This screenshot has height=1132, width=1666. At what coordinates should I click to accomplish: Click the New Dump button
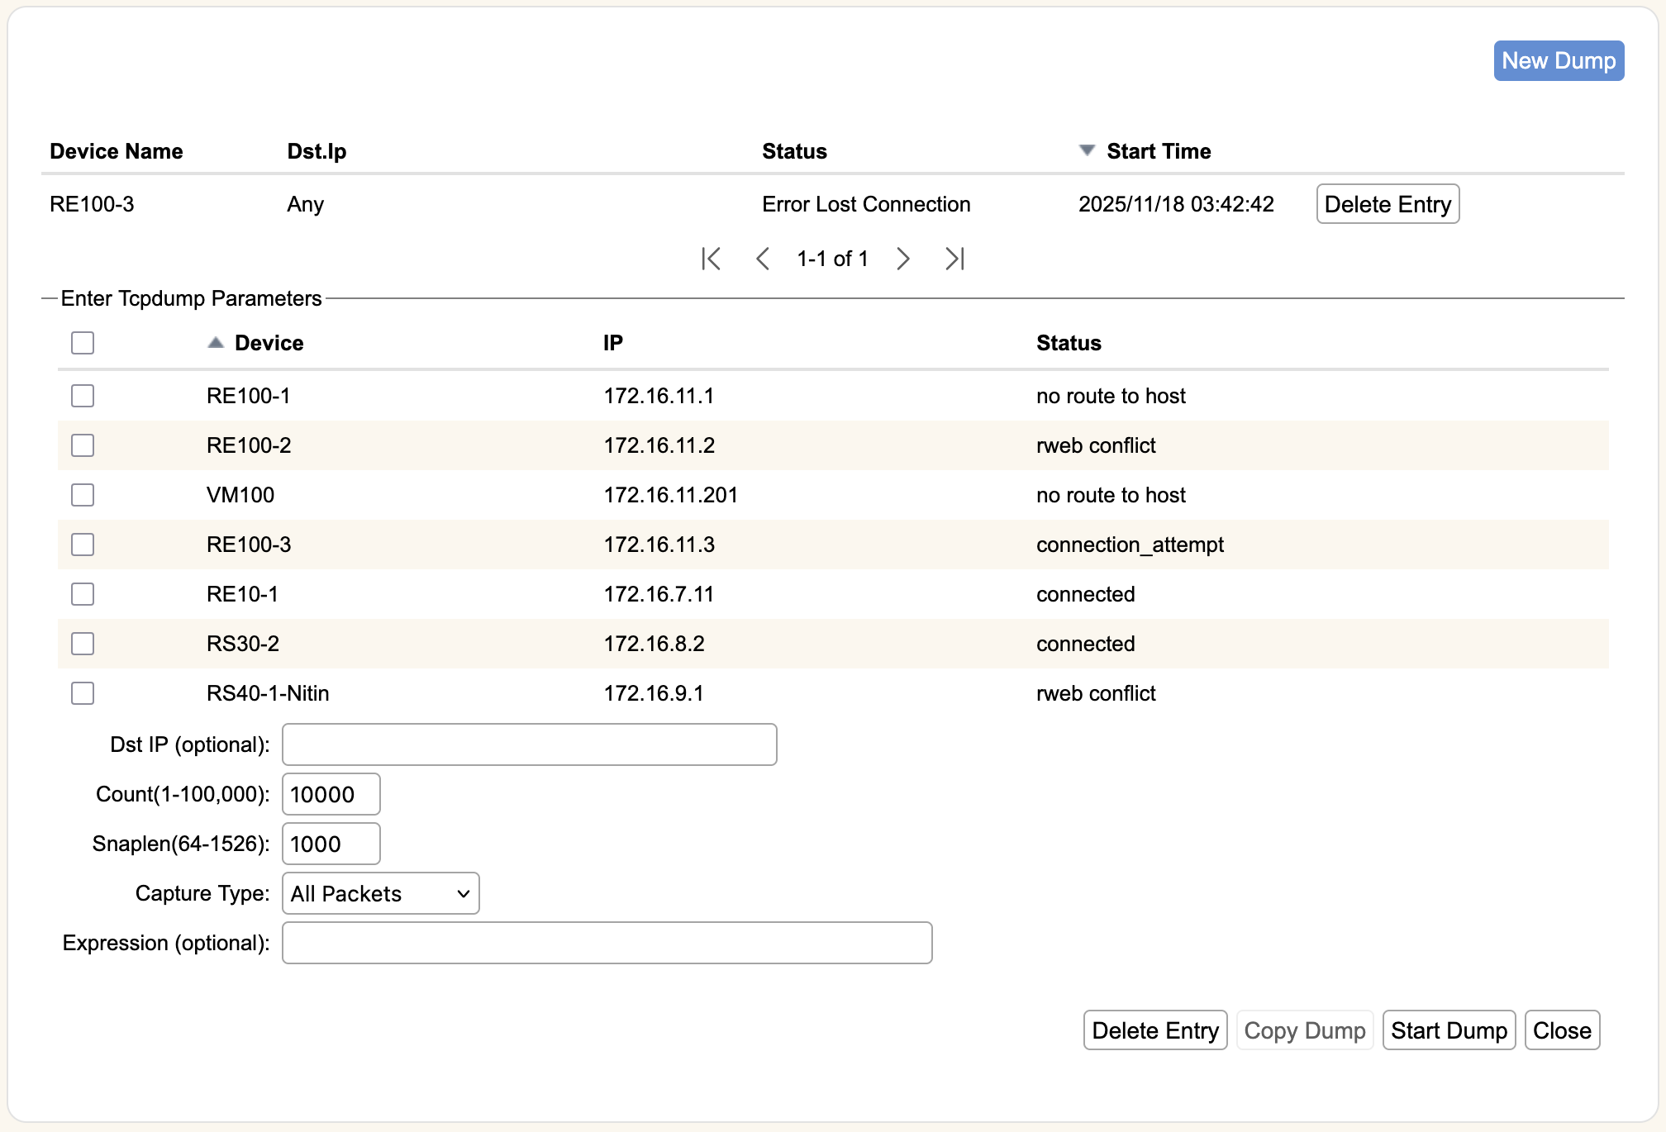click(1559, 60)
